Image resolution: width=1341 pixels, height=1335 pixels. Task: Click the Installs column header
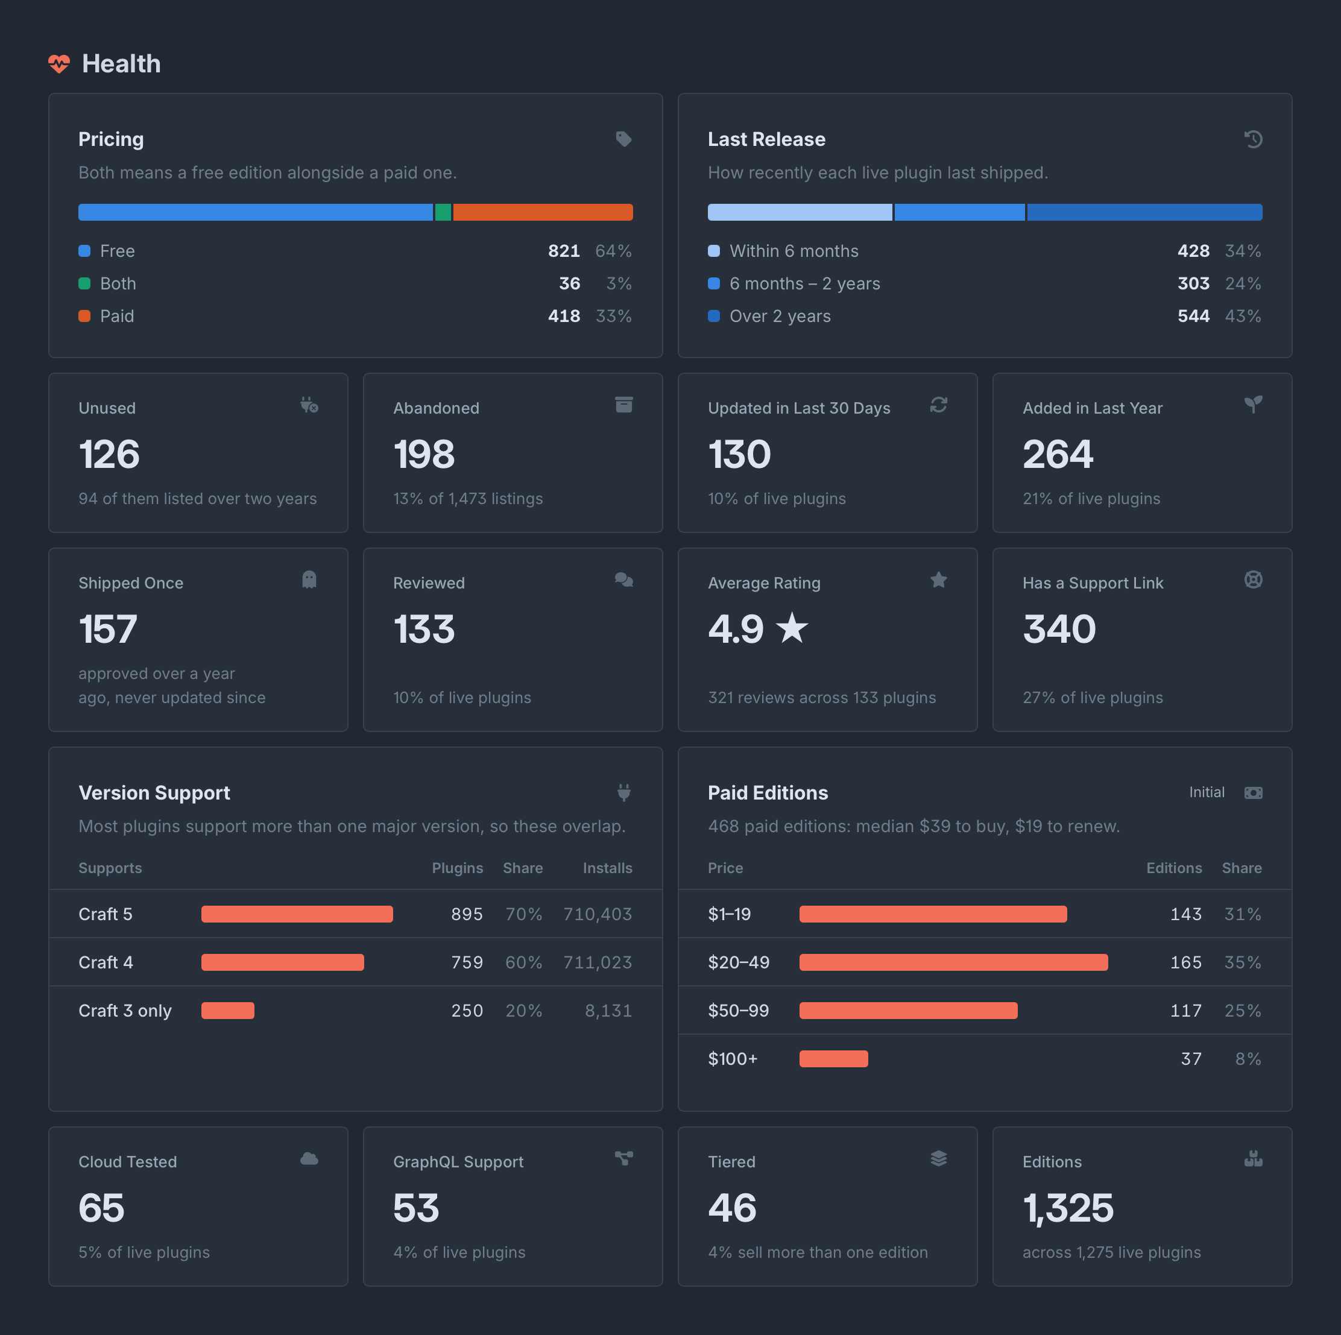607,868
